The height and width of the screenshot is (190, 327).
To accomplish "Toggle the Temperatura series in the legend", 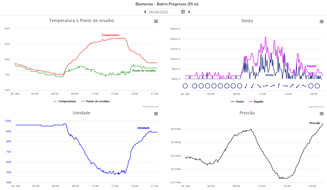I will point(65,101).
